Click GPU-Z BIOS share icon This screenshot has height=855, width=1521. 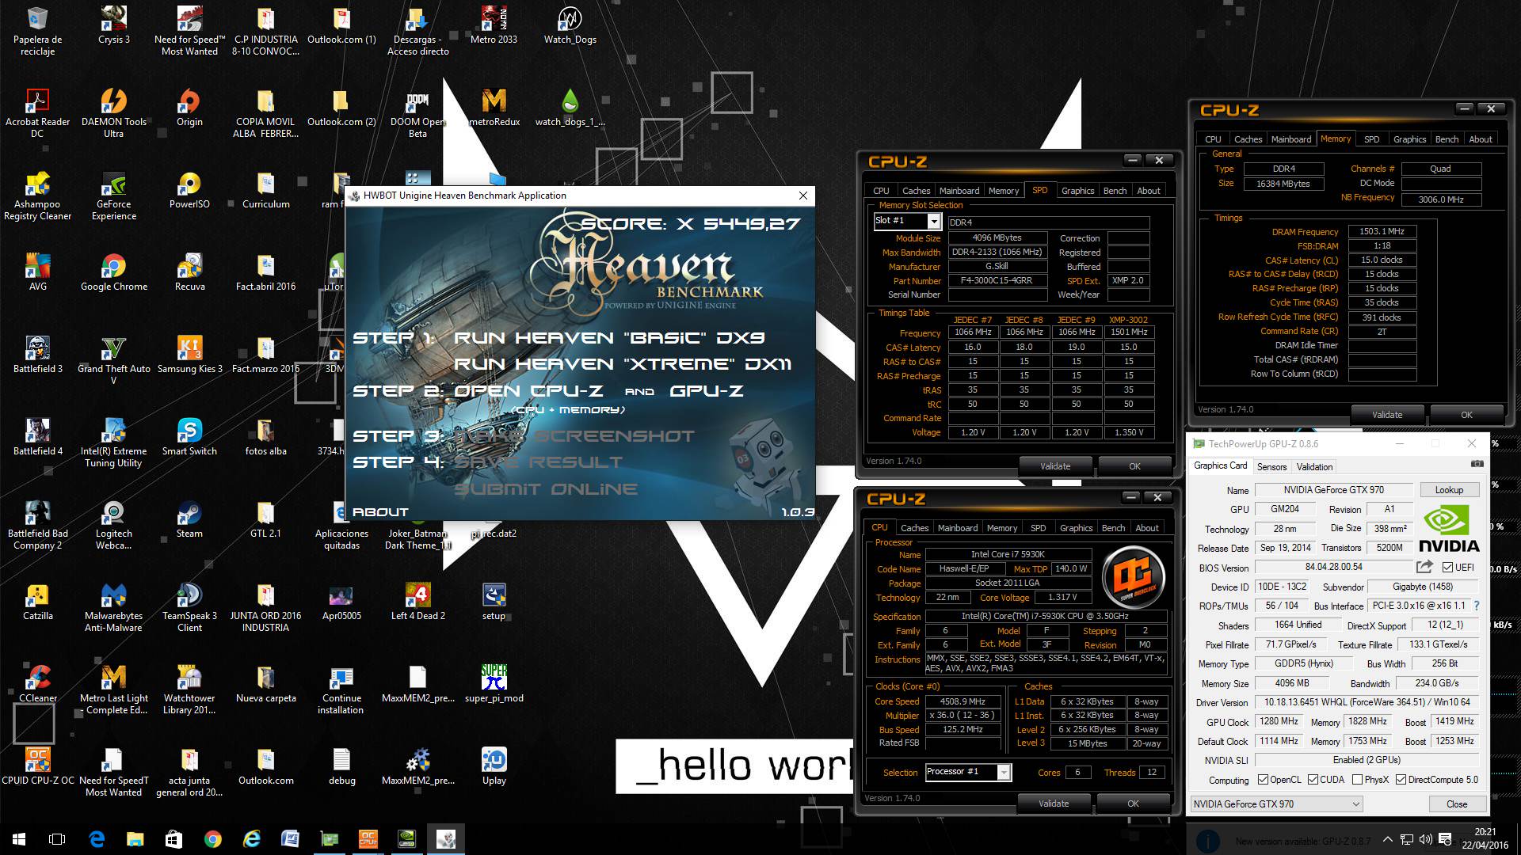tap(1424, 567)
